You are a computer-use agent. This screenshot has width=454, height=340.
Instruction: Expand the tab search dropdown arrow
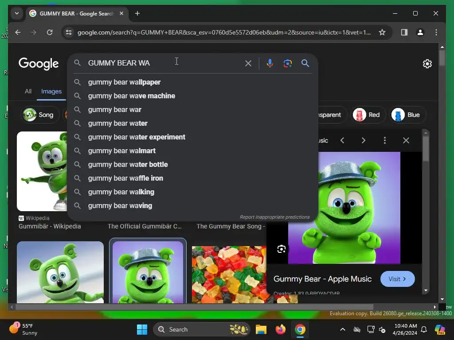[17, 13]
